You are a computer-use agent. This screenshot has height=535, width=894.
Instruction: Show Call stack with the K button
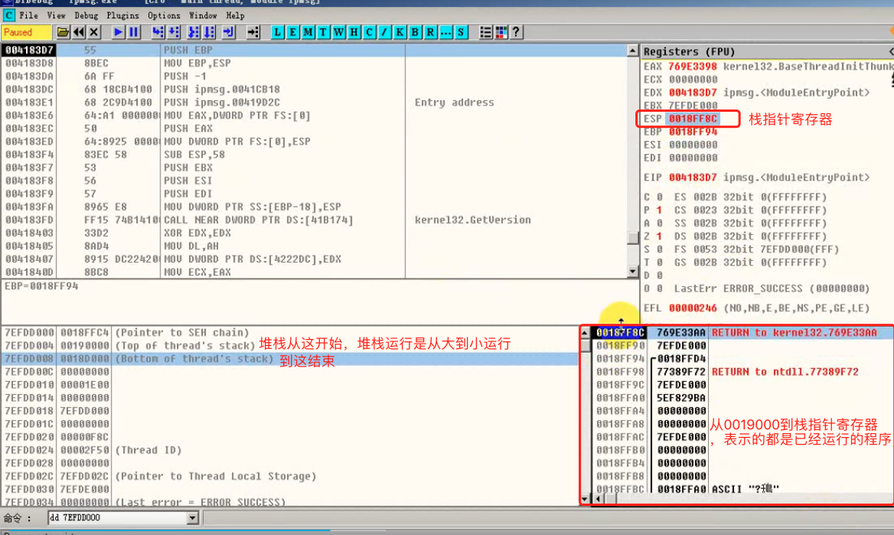point(400,32)
